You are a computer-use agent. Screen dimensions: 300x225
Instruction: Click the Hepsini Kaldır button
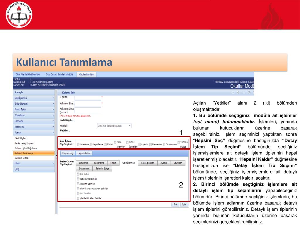click(x=84, y=153)
